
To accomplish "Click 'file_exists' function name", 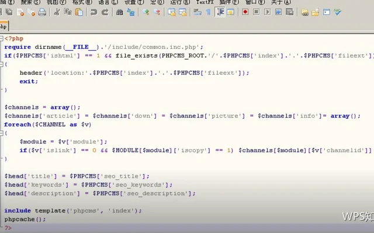I will coord(136,56).
